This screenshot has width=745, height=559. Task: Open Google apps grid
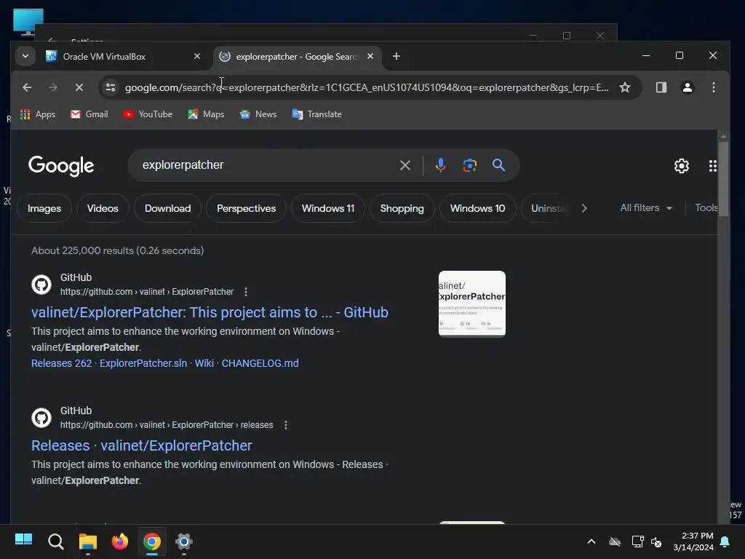(713, 165)
